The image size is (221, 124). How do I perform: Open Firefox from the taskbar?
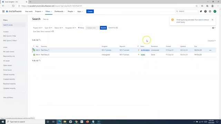[x=87, y=122]
